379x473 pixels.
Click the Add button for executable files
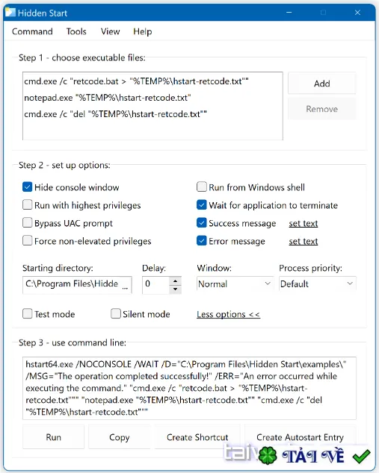pos(322,84)
